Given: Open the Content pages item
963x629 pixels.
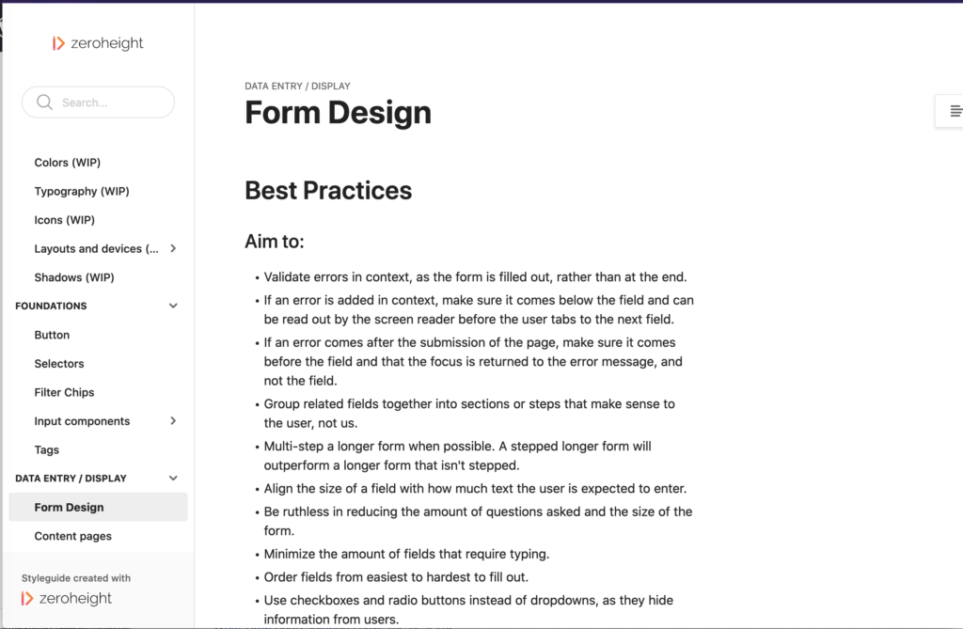Looking at the screenshot, I should point(73,536).
